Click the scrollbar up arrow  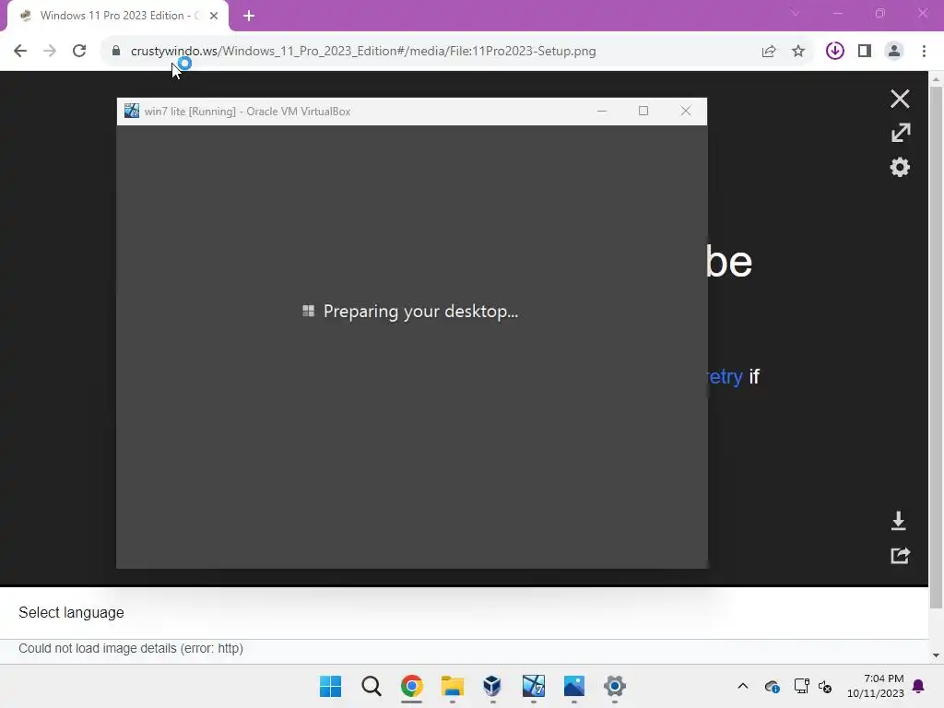coord(936,79)
